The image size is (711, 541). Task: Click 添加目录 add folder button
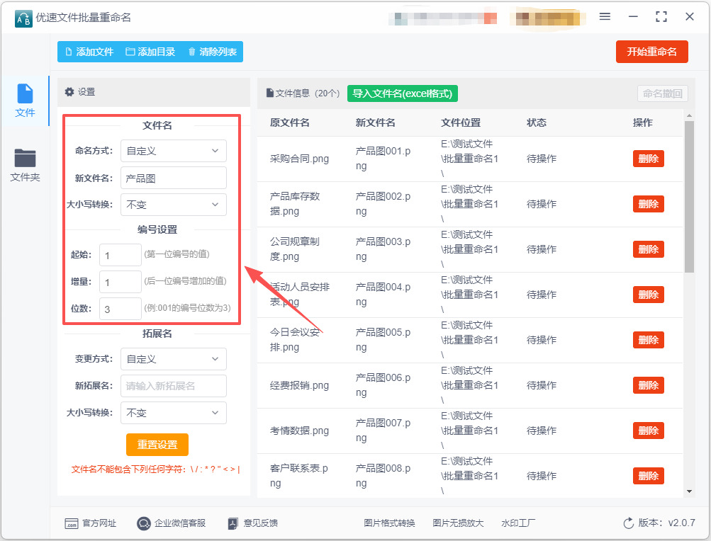150,52
